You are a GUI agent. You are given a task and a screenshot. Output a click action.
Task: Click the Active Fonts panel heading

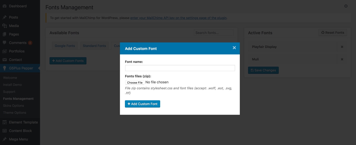pyautogui.click(x=260, y=33)
